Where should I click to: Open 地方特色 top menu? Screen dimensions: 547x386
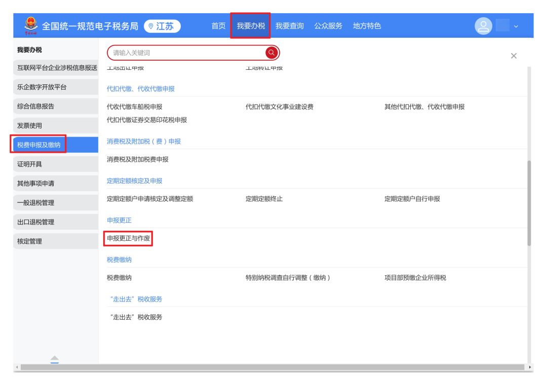click(x=367, y=26)
